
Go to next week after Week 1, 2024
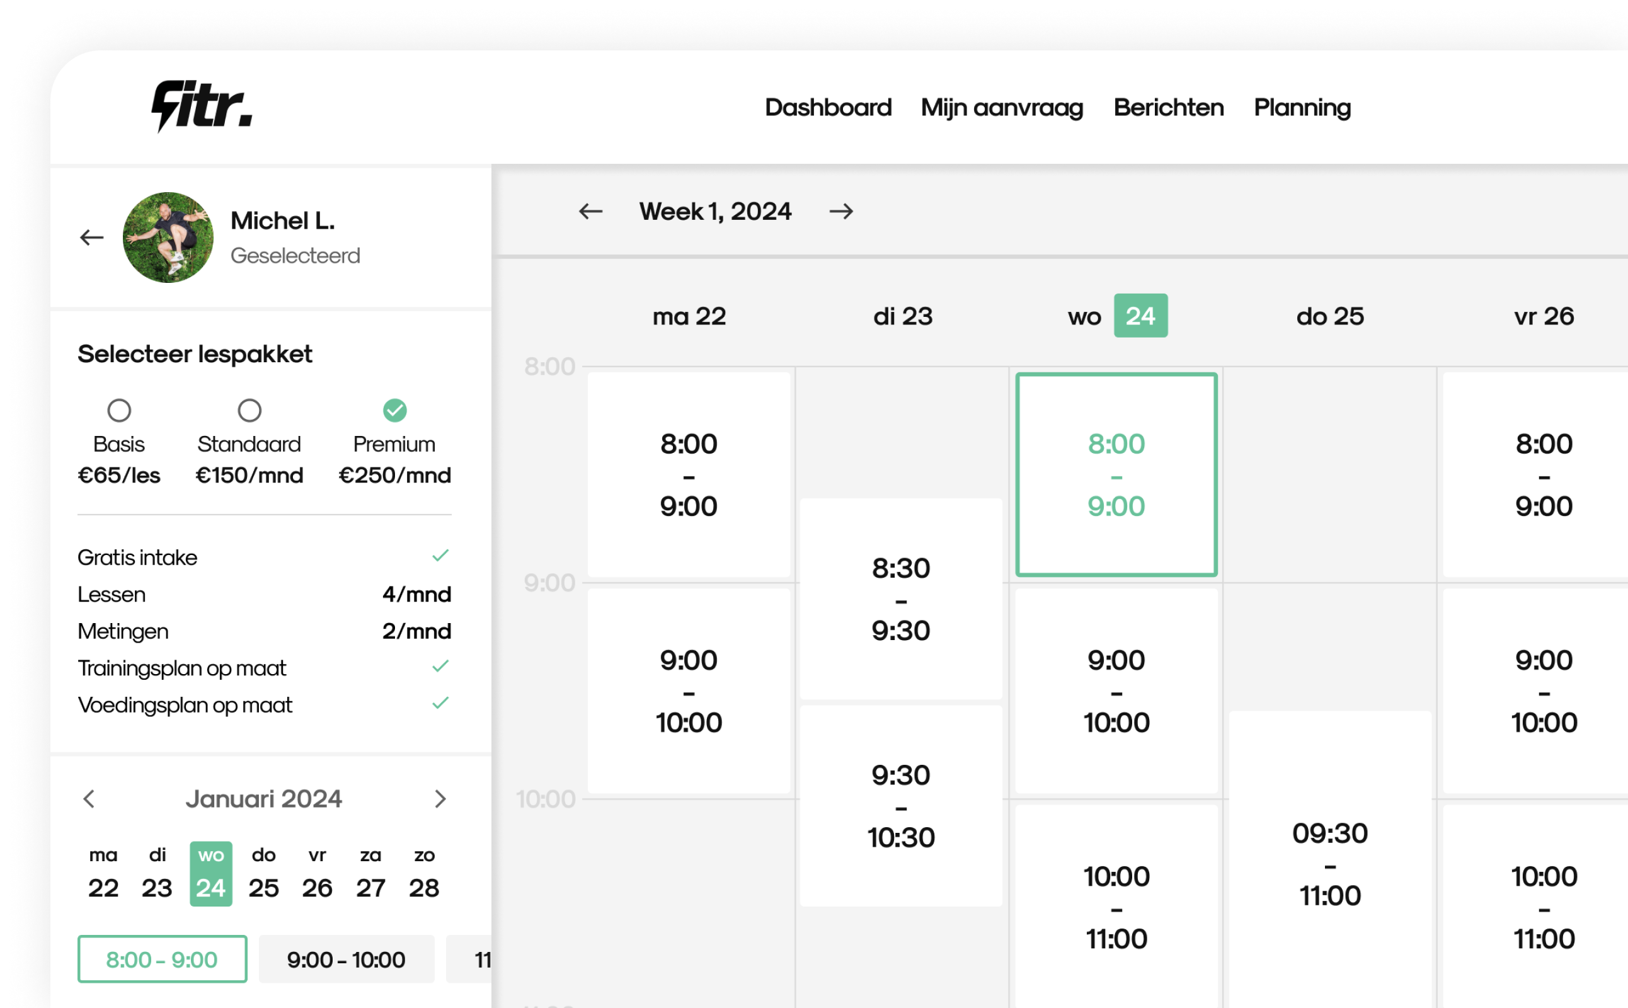(x=841, y=211)
